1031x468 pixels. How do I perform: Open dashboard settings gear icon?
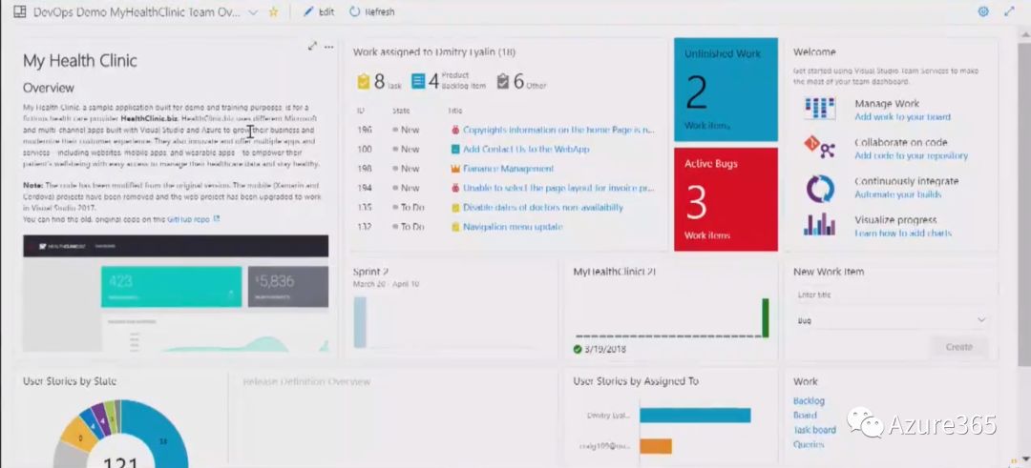point(983,12)
